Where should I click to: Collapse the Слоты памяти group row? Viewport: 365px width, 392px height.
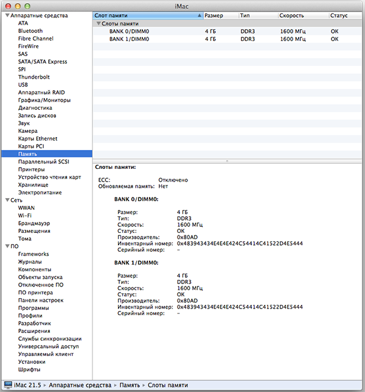tap(99, 24)
